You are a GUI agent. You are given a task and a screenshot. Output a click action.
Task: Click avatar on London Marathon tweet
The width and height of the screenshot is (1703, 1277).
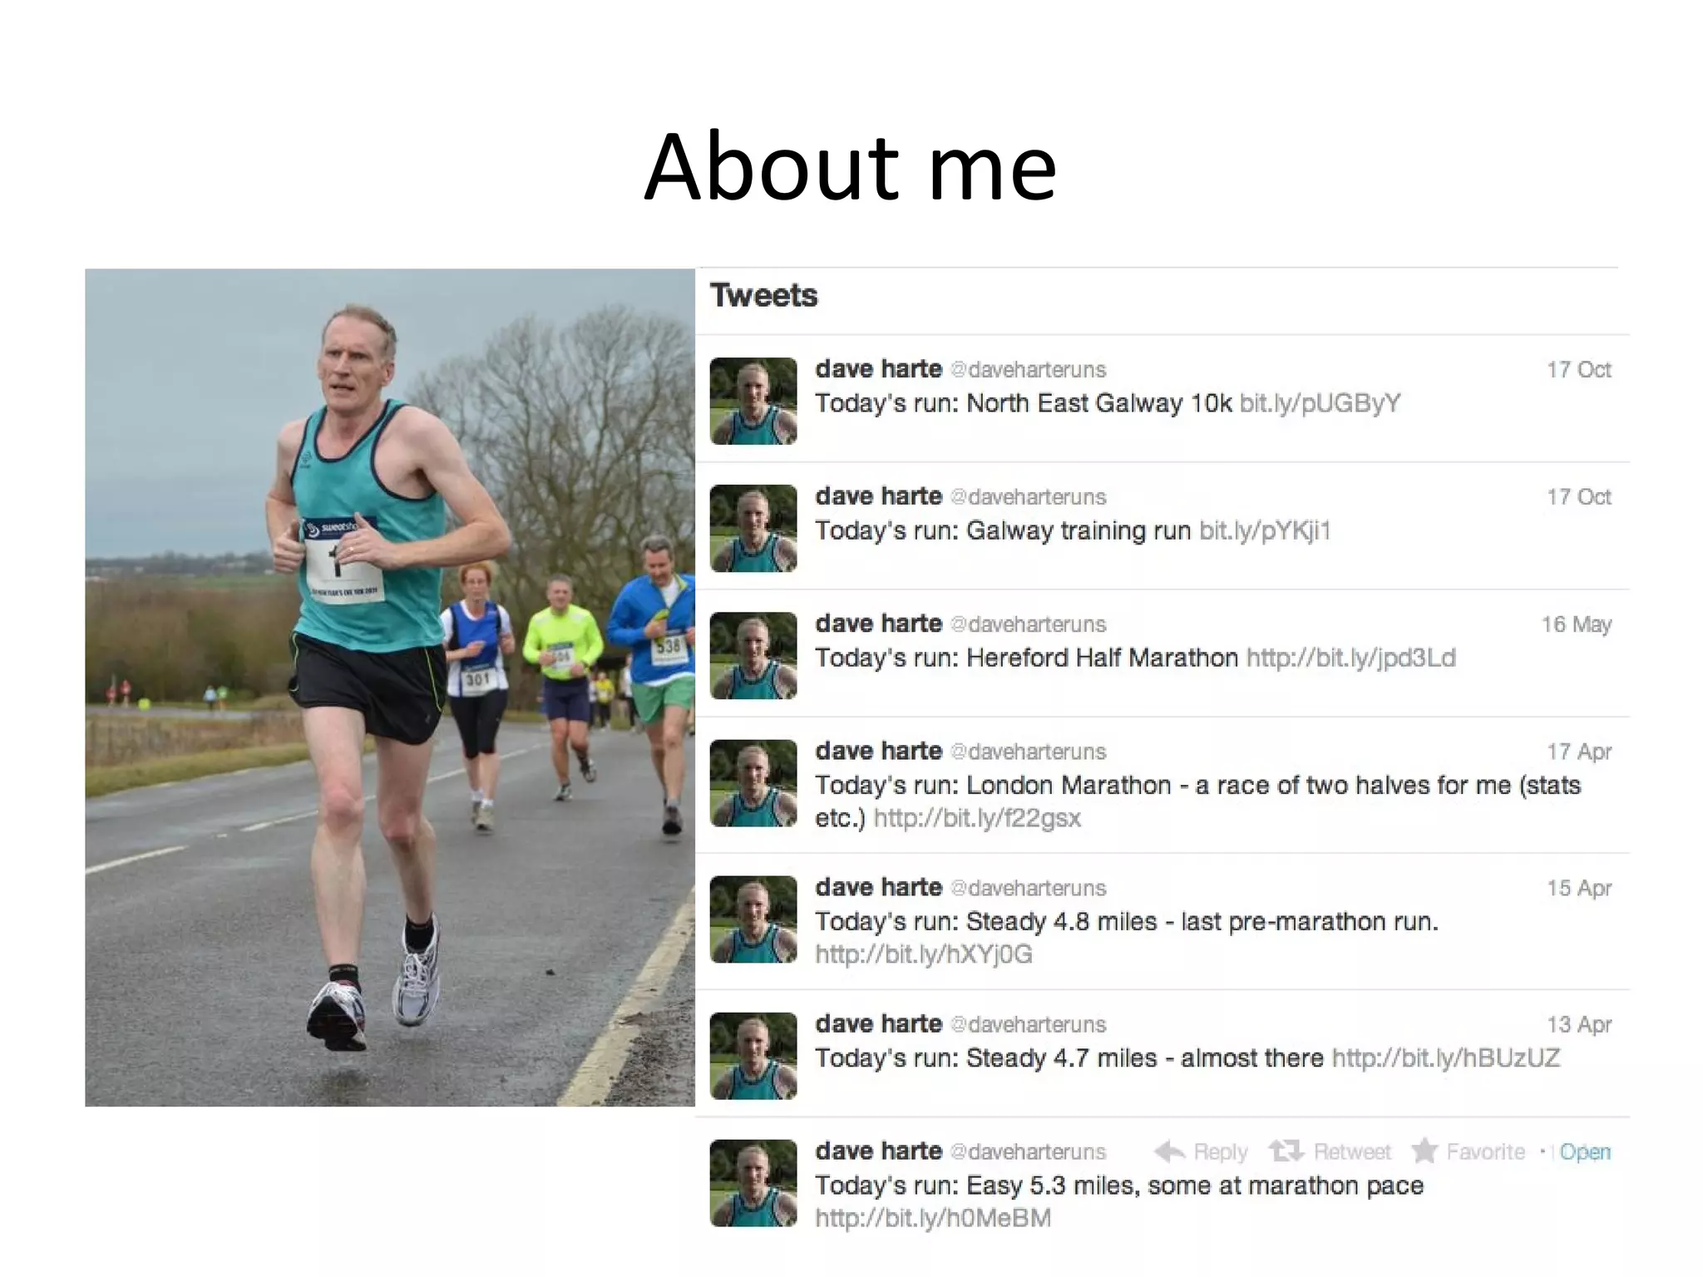(x=753, y=782)
